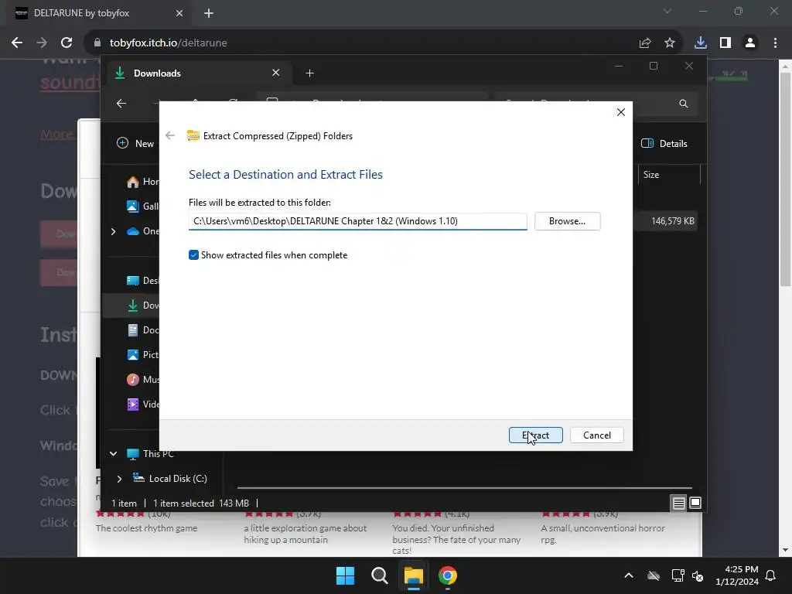The height and width of the screenshot is (594, 792).
Task: Click the network tray icon
Action: [677, 575]
